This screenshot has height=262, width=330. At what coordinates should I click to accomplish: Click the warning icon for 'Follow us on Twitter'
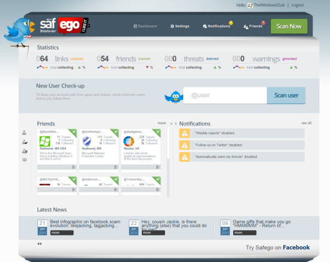pos(185,145)
